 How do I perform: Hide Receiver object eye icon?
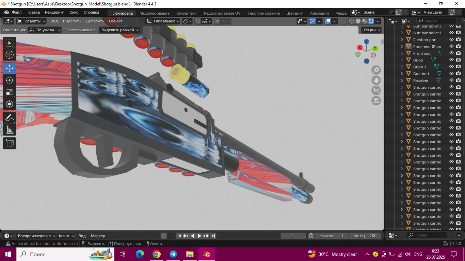[452, 81]
